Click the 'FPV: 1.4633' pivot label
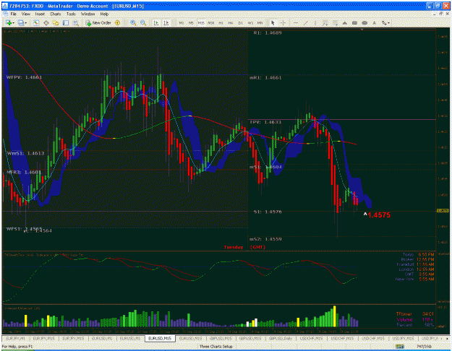Viewport: 452px width, 351px height. point(265,122)
